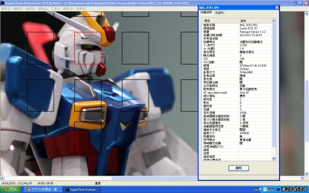The height and width of the screenshot is (193, 309).
Task: Select the EF24mm f/1.4L II USM lens value
Action: pyautogui.click(x=253, y=66)
